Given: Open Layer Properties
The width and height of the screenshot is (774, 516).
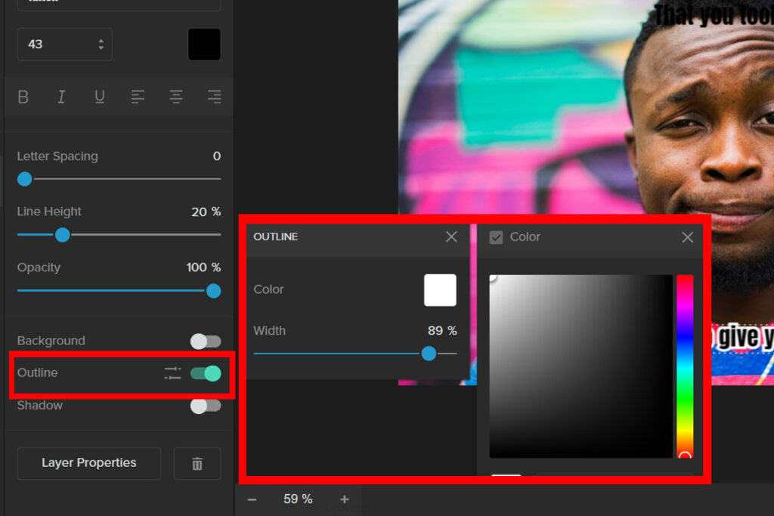Looking at the screenshot, I should tap(89, 463).
